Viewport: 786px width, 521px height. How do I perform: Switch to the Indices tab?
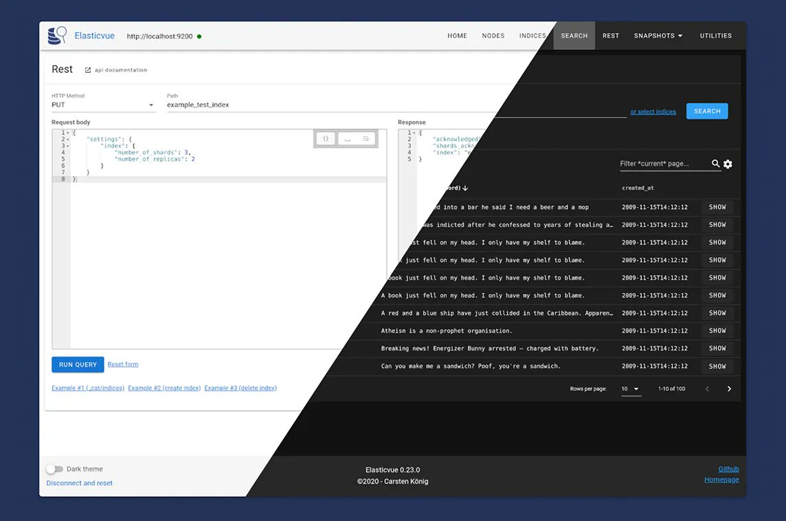tap(532, 36)
